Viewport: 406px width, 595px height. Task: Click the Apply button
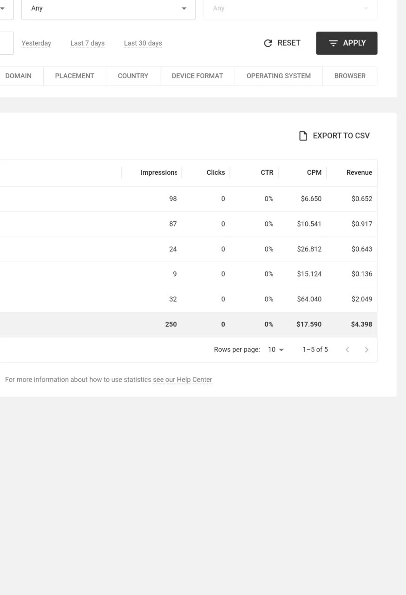(x=347, y=43)
